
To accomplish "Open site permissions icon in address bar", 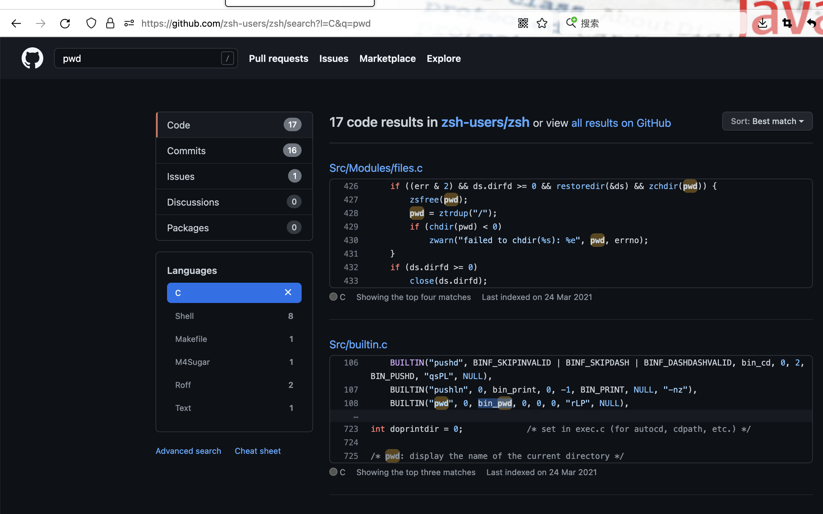I will pos(129,23).
